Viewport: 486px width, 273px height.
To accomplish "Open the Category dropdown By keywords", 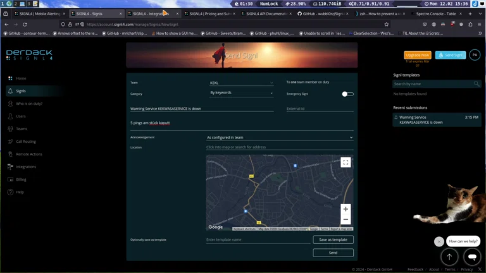I will click(x=241, y=93).
